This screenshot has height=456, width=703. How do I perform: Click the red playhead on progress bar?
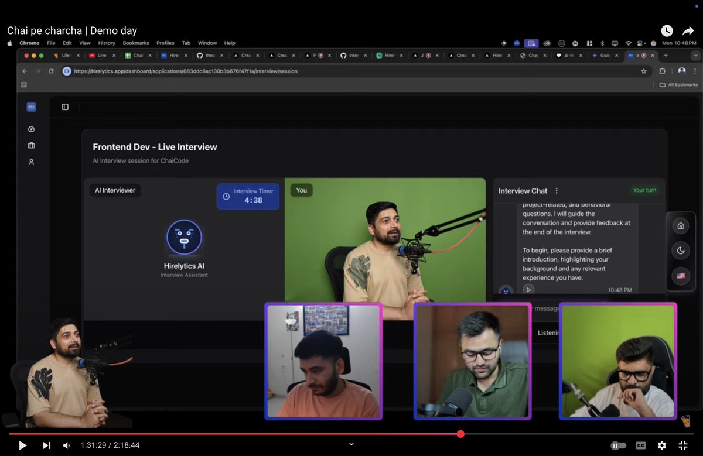pyautogui.click(x=460, y=434)
